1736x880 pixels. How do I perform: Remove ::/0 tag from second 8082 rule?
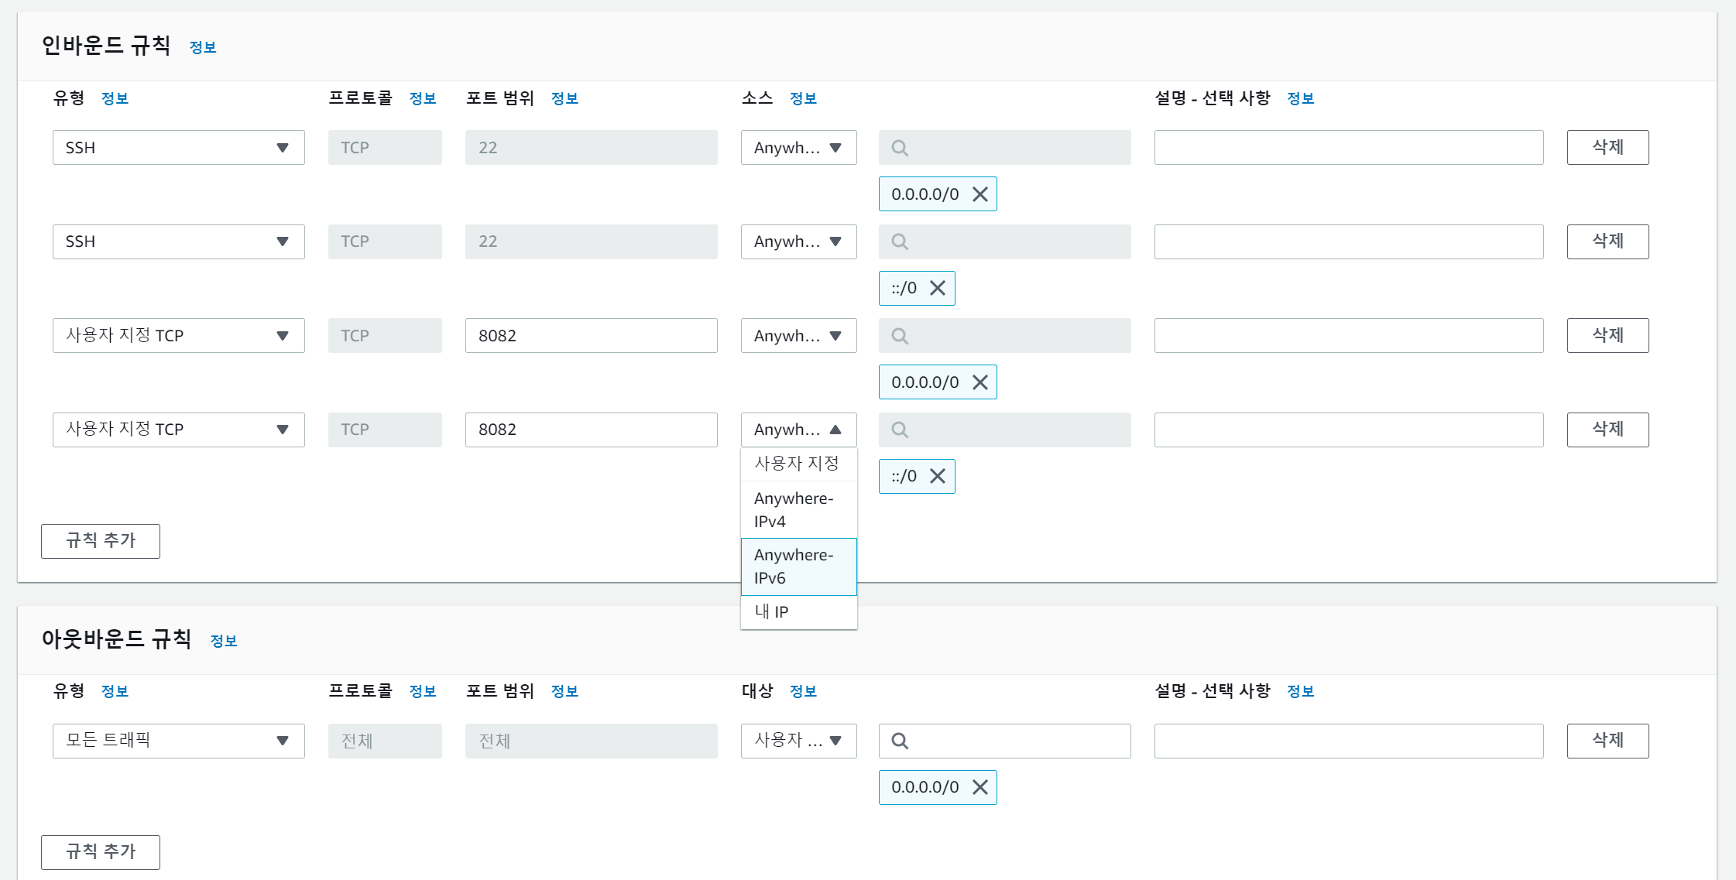(937, 476)
